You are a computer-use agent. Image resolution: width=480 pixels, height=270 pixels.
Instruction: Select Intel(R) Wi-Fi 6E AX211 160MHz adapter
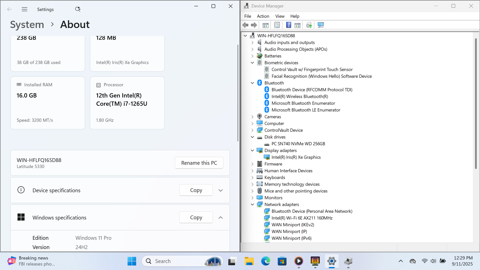pyautogui.click(x=302, y=218)
